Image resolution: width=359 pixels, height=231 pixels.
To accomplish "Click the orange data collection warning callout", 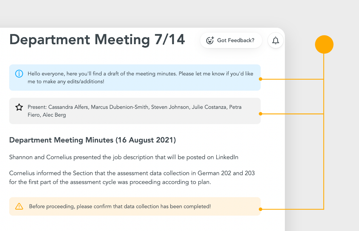I will 135,206.
